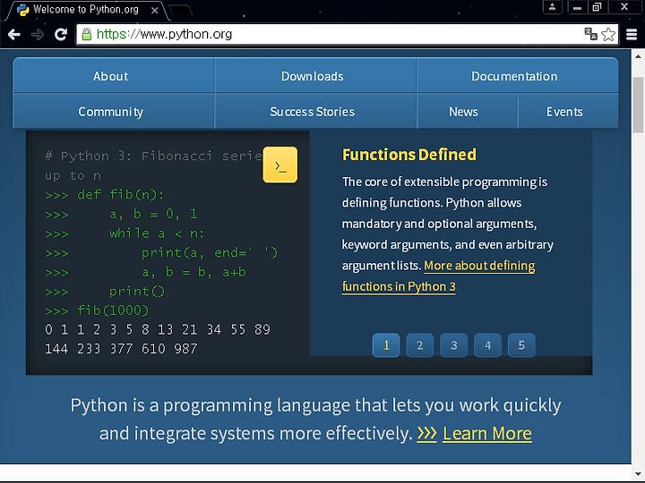
Task: Click the output line 144 233 377 610 987
Action: click(x=121, y=349)
